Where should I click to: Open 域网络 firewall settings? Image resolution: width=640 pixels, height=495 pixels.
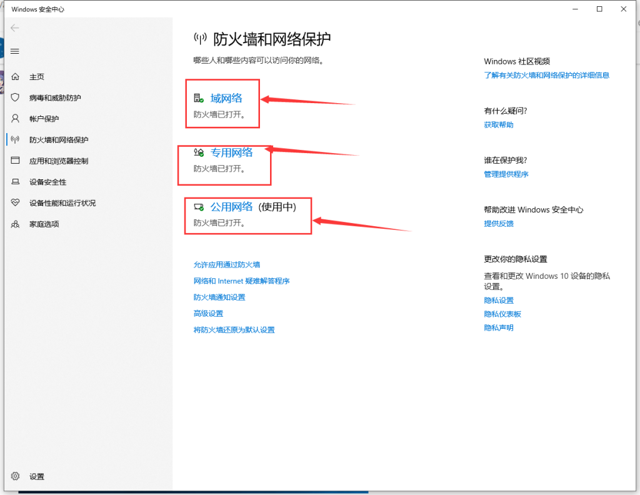225,97
